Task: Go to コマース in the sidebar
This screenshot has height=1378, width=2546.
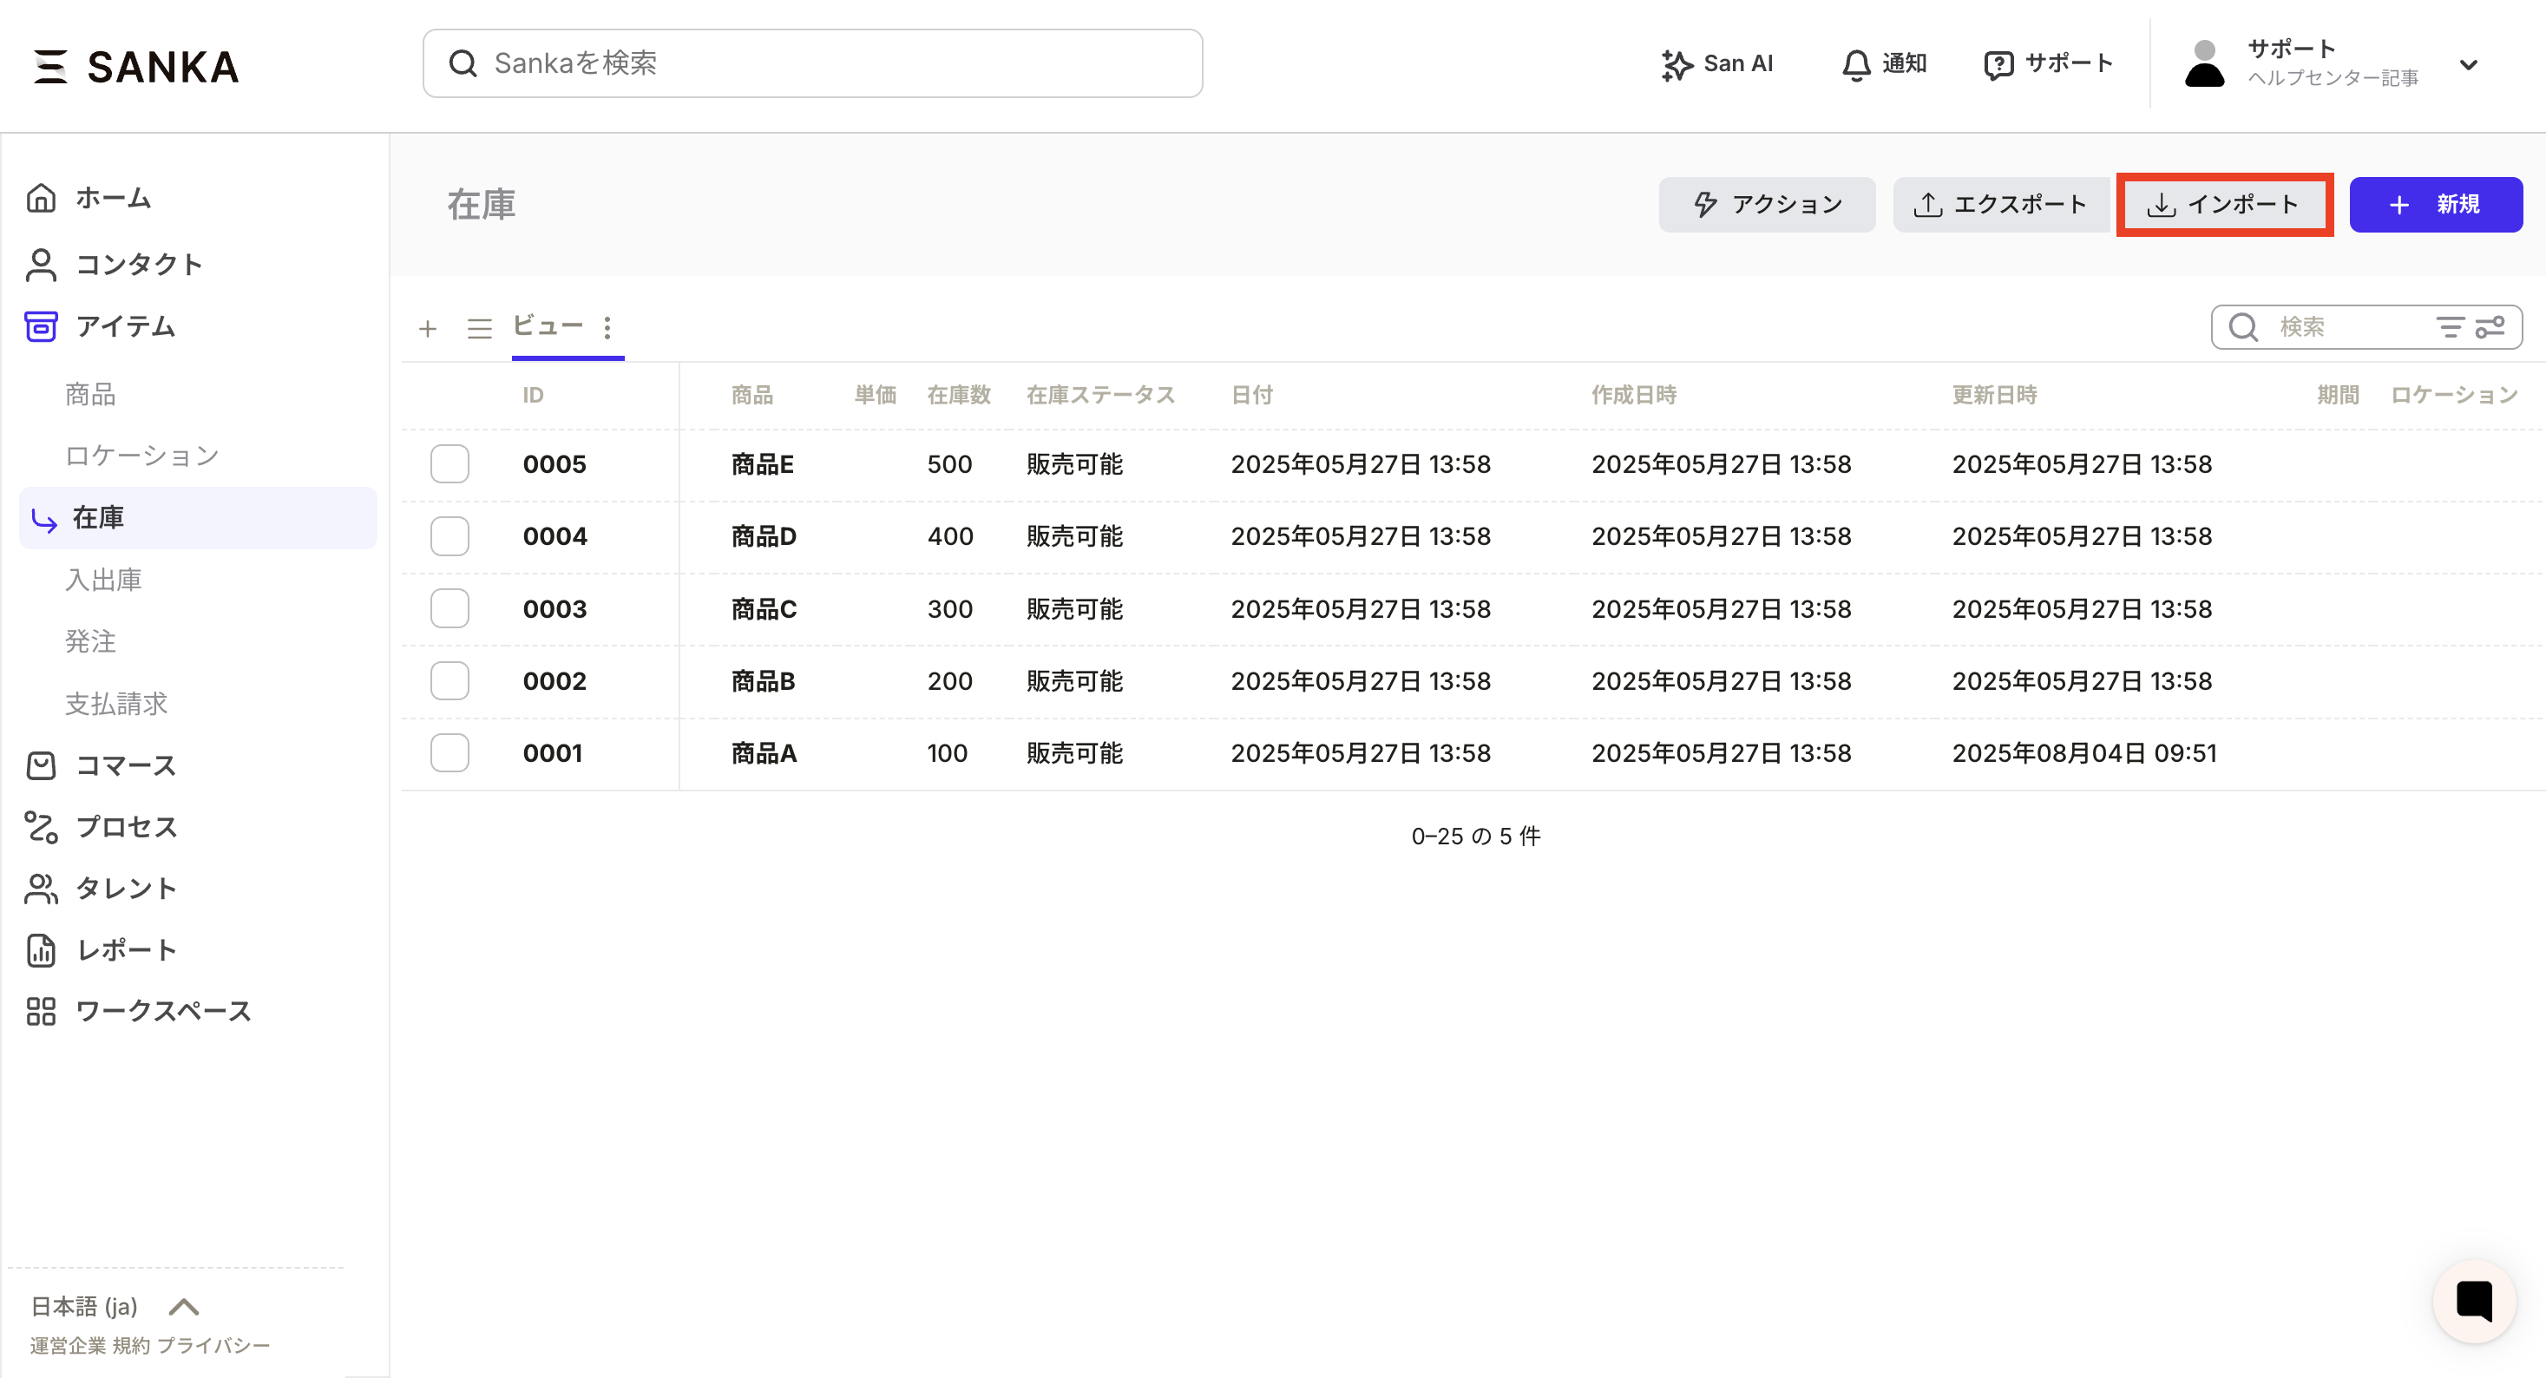Action: [126, 765]
